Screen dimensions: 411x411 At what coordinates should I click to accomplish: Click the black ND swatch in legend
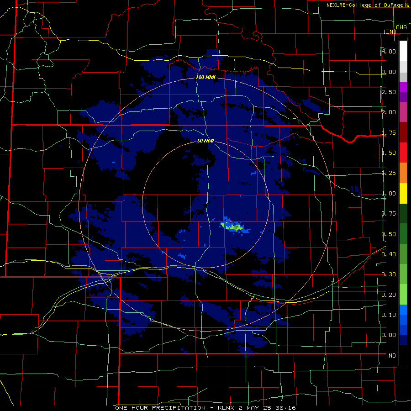(403, 355)
